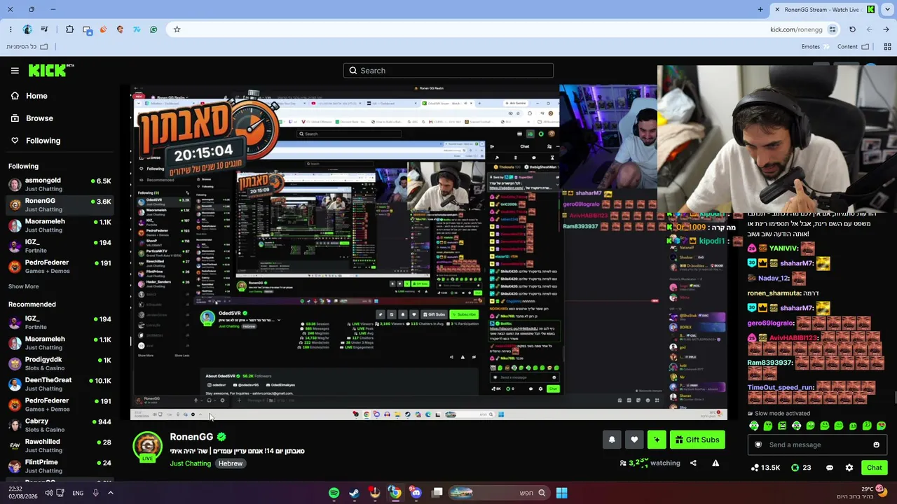The width and height of the screenshot is (897, 504).
Task: Open the Hebrew all-bookmarks folder
Action: (x=27, y=47)
